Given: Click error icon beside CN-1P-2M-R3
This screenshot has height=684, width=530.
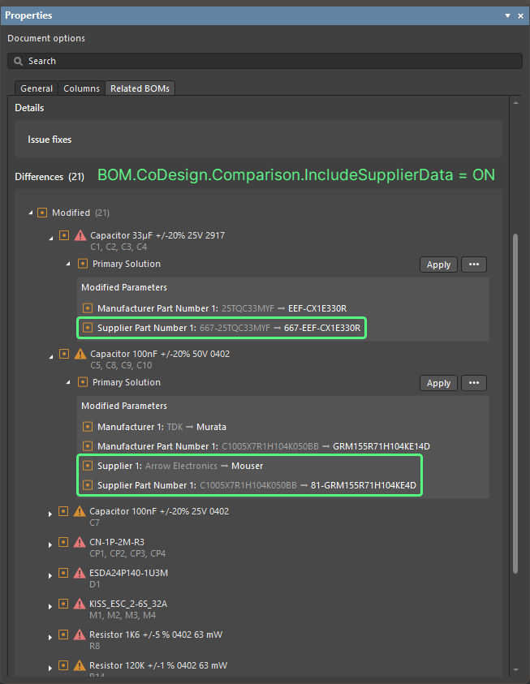Looking at the screenshot, I should pos(80,542).
